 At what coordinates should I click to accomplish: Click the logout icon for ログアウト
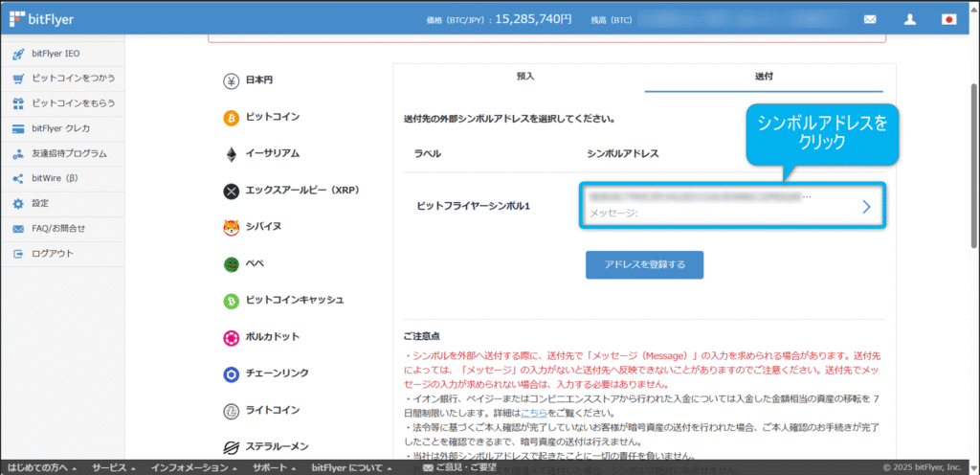pyautogui.click(x=18, y=254)
